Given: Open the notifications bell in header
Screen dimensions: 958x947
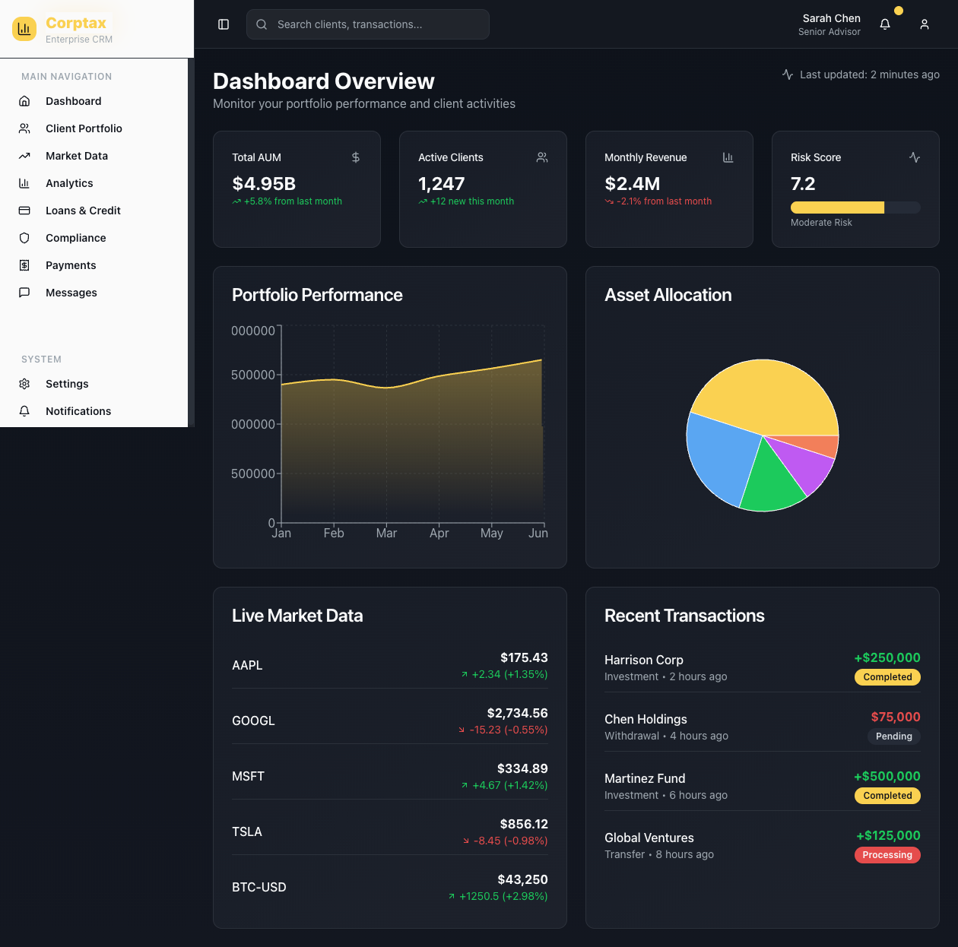Looking at the screenshot, I should [x=885, y=24].
